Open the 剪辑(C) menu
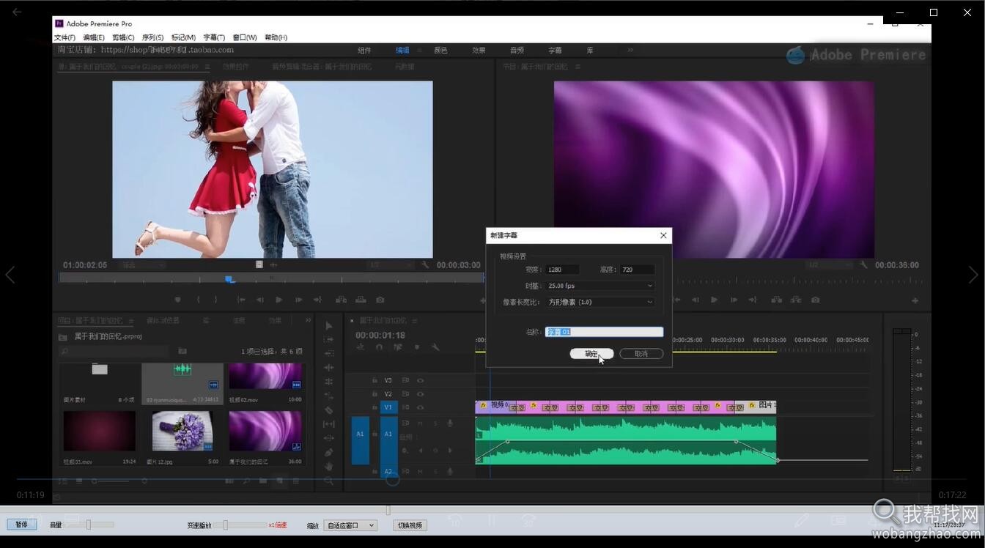985x548 pixels. 123,37
